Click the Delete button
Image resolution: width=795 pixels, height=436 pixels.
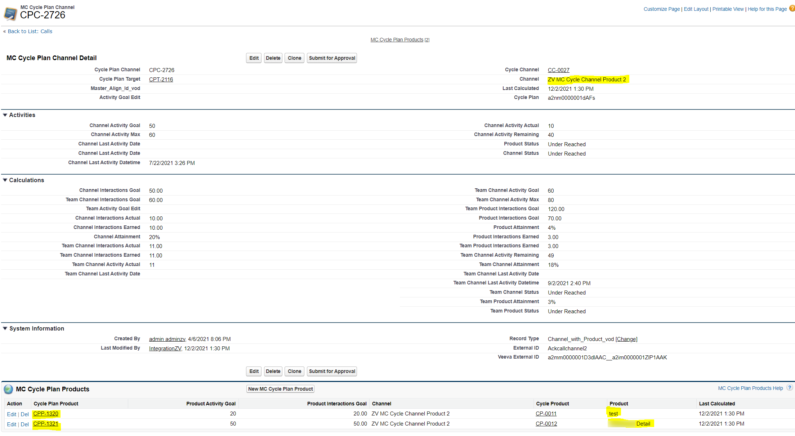[x=273, y=58]
